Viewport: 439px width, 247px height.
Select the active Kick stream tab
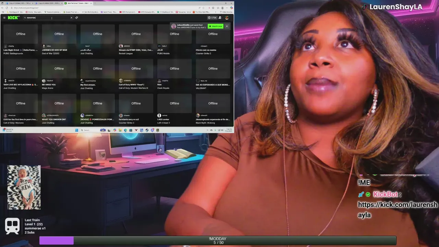click(78, 3)
